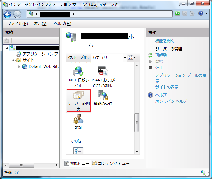Collapse the サイト tree node

(x=13, y=60)
